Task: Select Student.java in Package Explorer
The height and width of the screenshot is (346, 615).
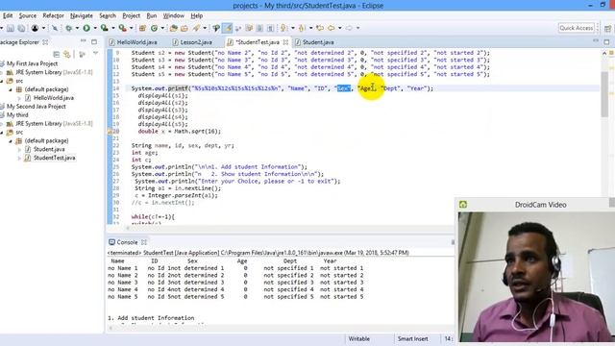Action: point(49,149)
